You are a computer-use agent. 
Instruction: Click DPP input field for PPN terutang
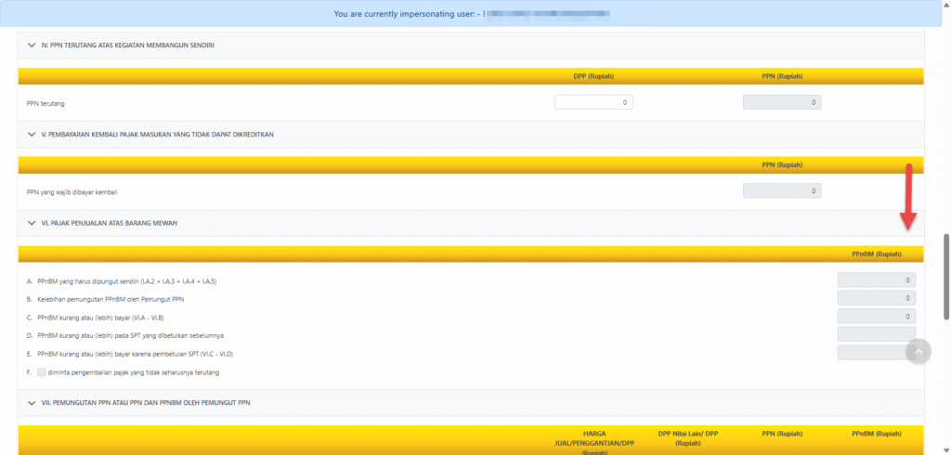(593, 102)
